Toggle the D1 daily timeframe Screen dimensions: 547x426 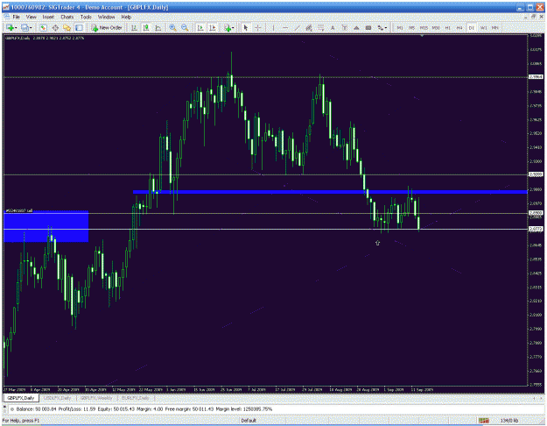[x=472, y=28]
